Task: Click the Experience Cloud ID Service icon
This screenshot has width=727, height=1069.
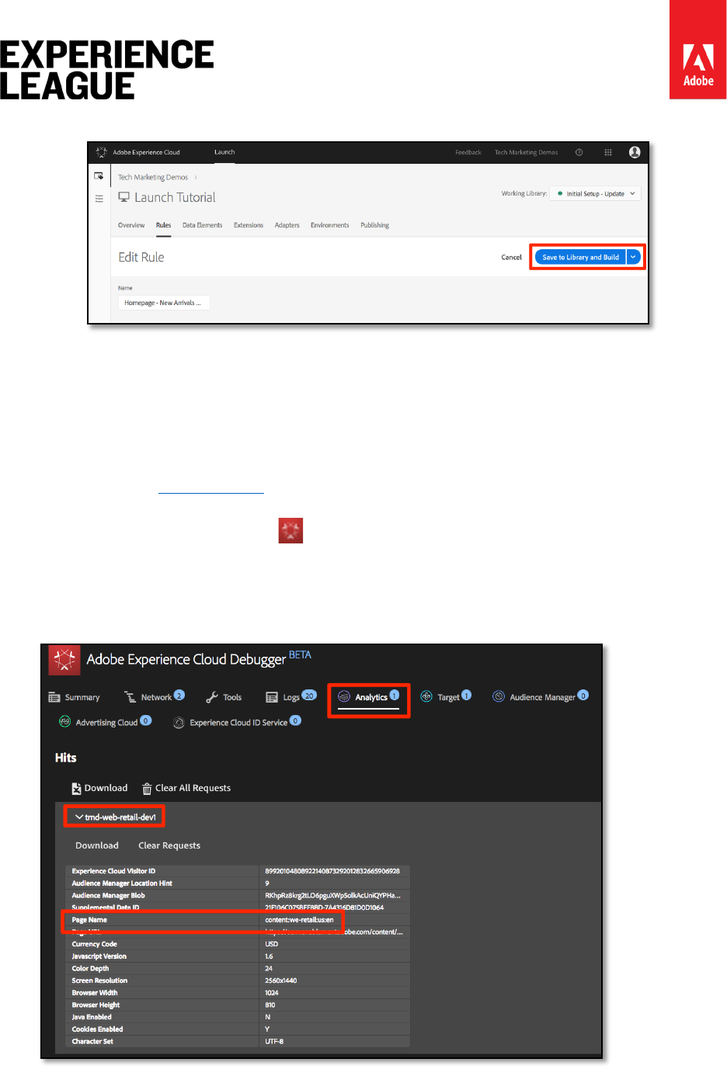Action: (x=179, y=723)
